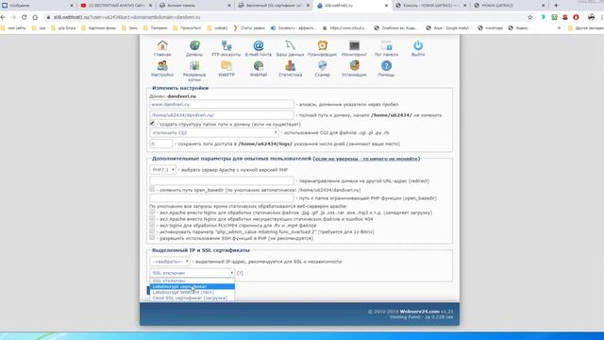The height and width of the screenshot is (340, 604).
Task: Open the WebMail icon
Action: pyautogui.click(x=259, y=66)
